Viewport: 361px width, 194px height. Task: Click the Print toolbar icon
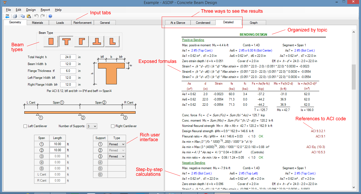pos(15,16)
